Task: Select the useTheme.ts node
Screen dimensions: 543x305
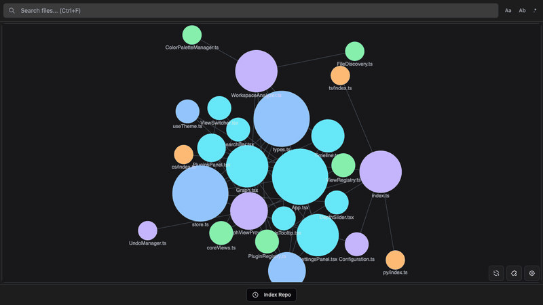Action: [187, 111]
